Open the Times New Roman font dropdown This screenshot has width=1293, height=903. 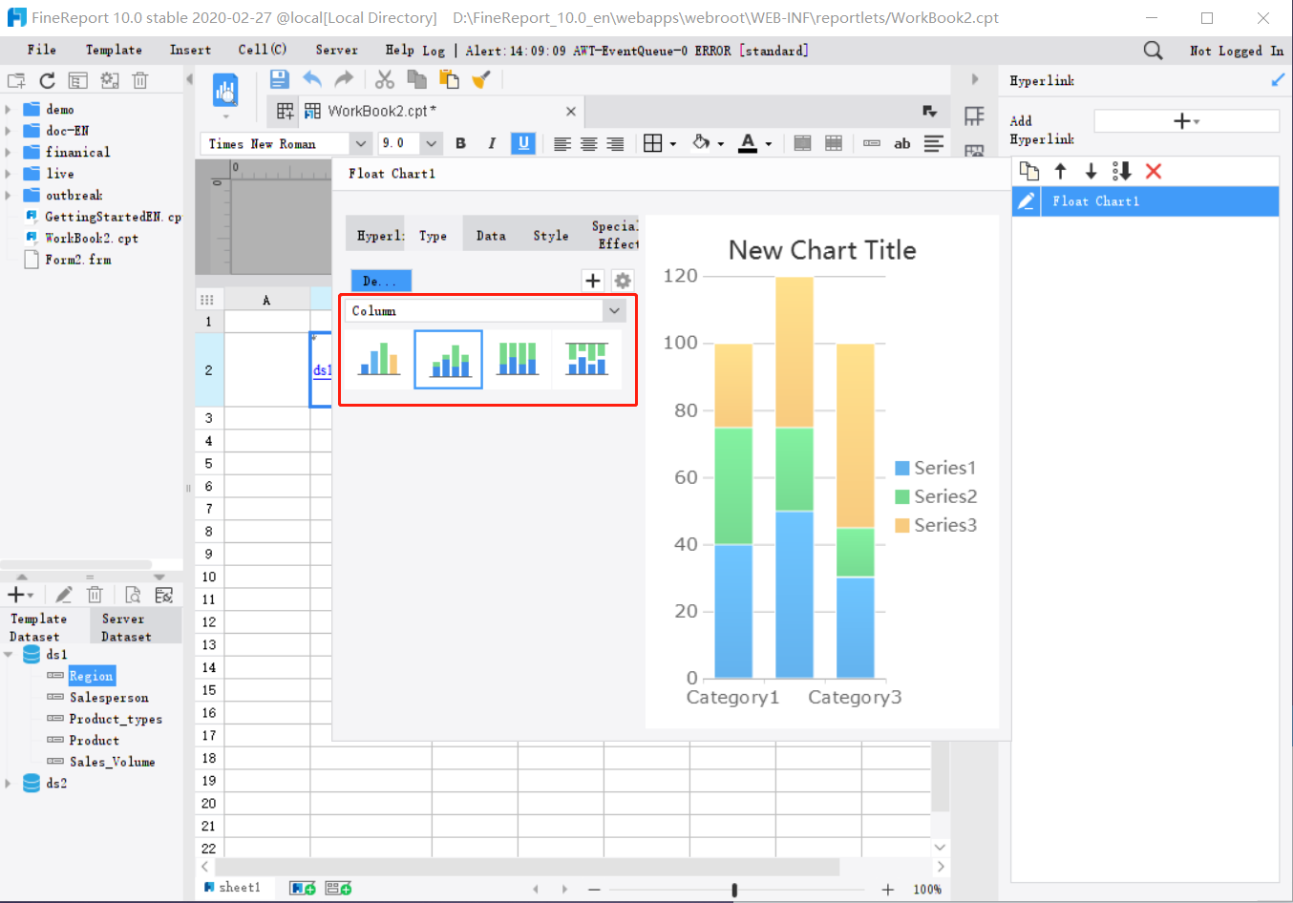tap(360, 143)
